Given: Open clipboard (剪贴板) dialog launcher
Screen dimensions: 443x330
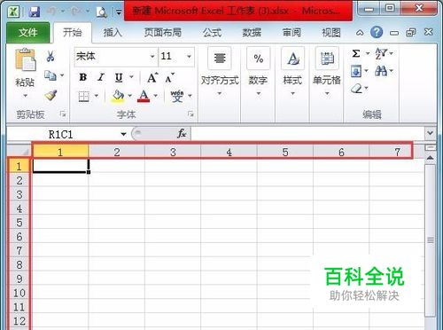Looking at the screenshot, I should [63, 114].
